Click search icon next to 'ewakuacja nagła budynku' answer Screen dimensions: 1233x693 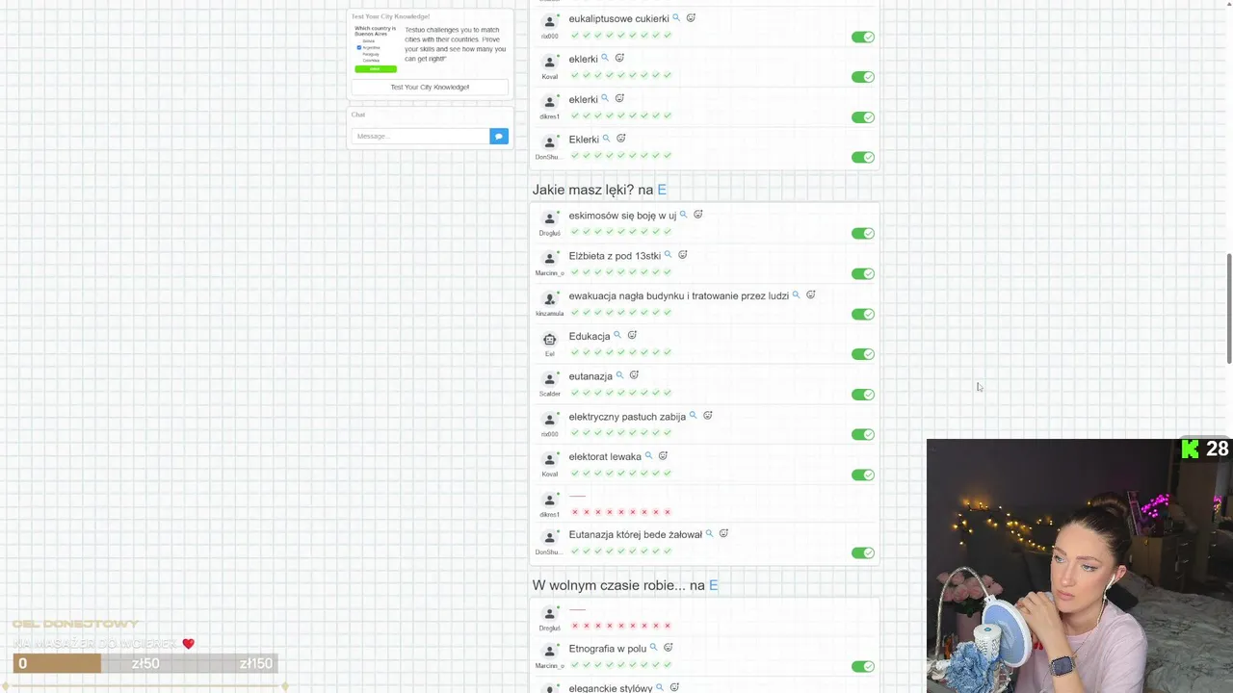click(796, 295)
